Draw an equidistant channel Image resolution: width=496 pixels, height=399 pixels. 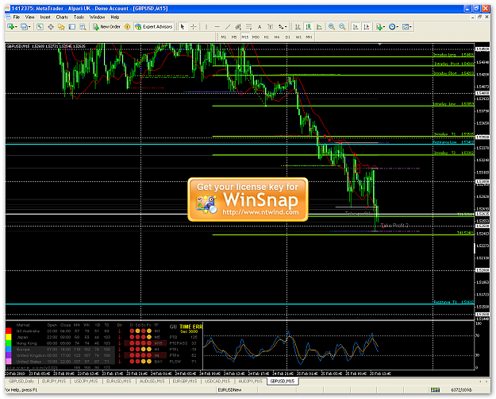[x=238, y=27]
